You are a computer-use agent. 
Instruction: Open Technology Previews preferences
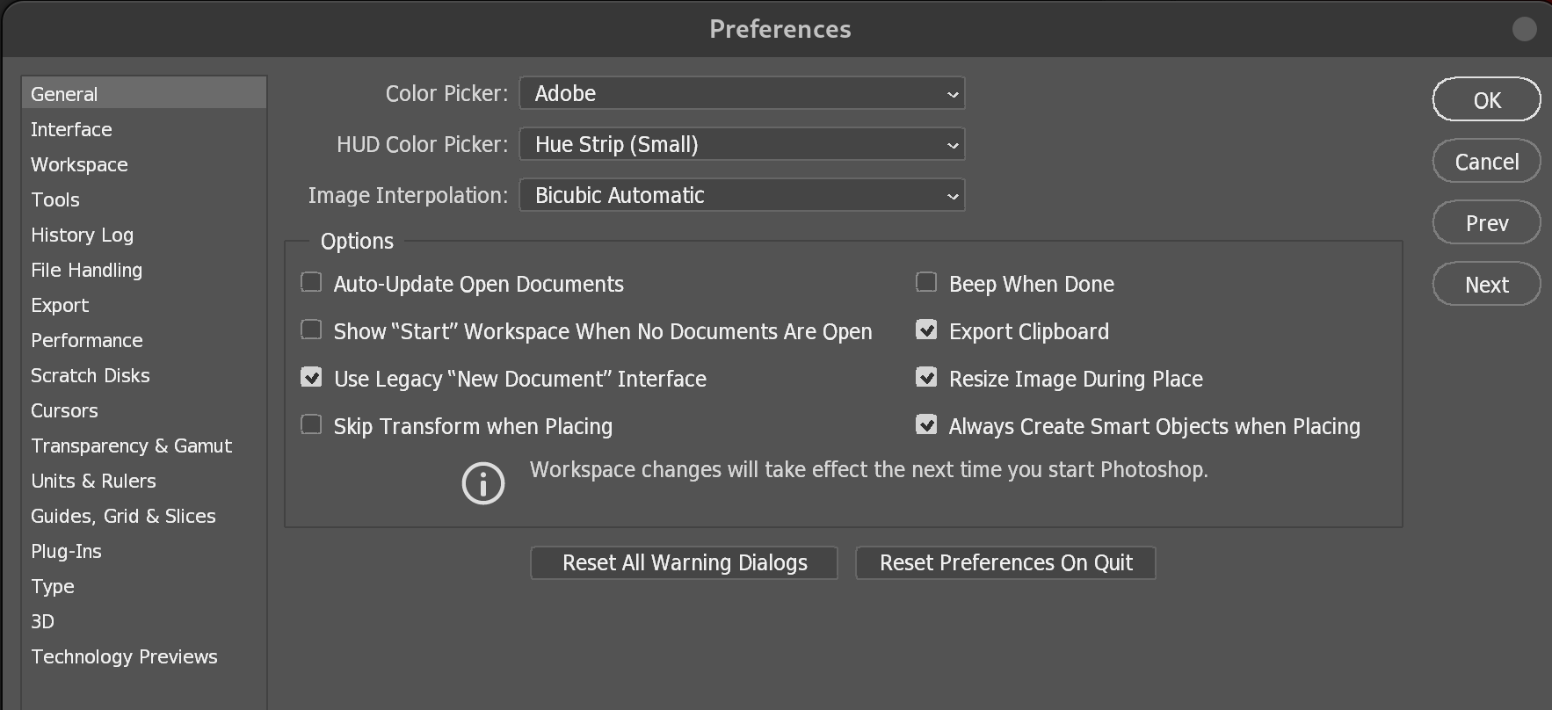point(125,656)
